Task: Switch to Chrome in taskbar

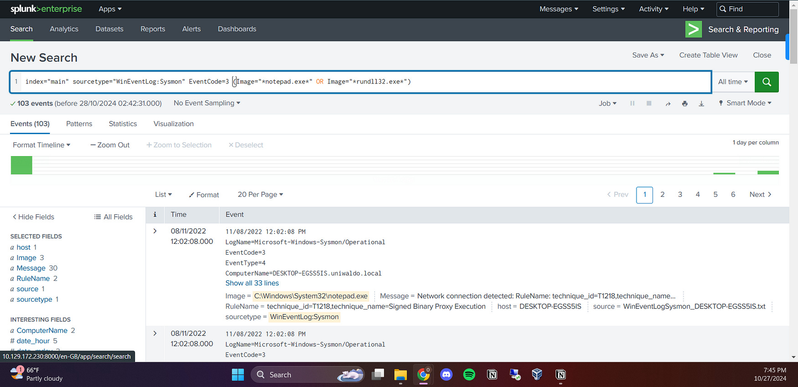Action: coord(423,375)
